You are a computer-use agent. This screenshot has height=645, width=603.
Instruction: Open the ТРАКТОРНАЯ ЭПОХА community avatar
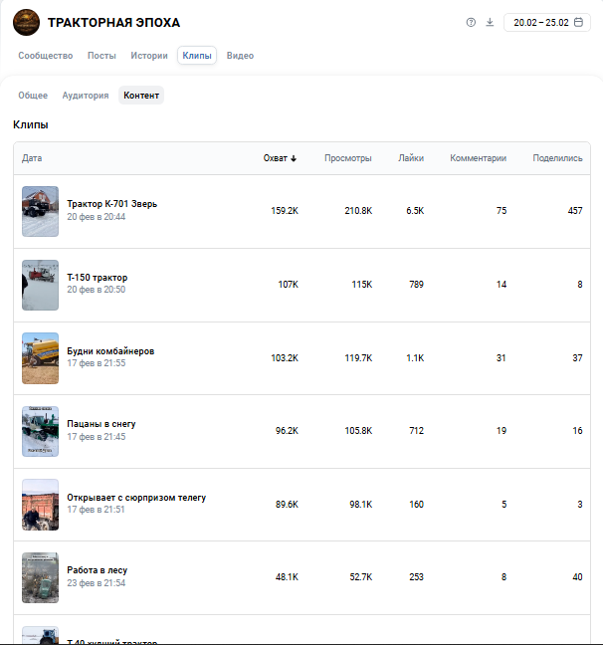(27, 22)
